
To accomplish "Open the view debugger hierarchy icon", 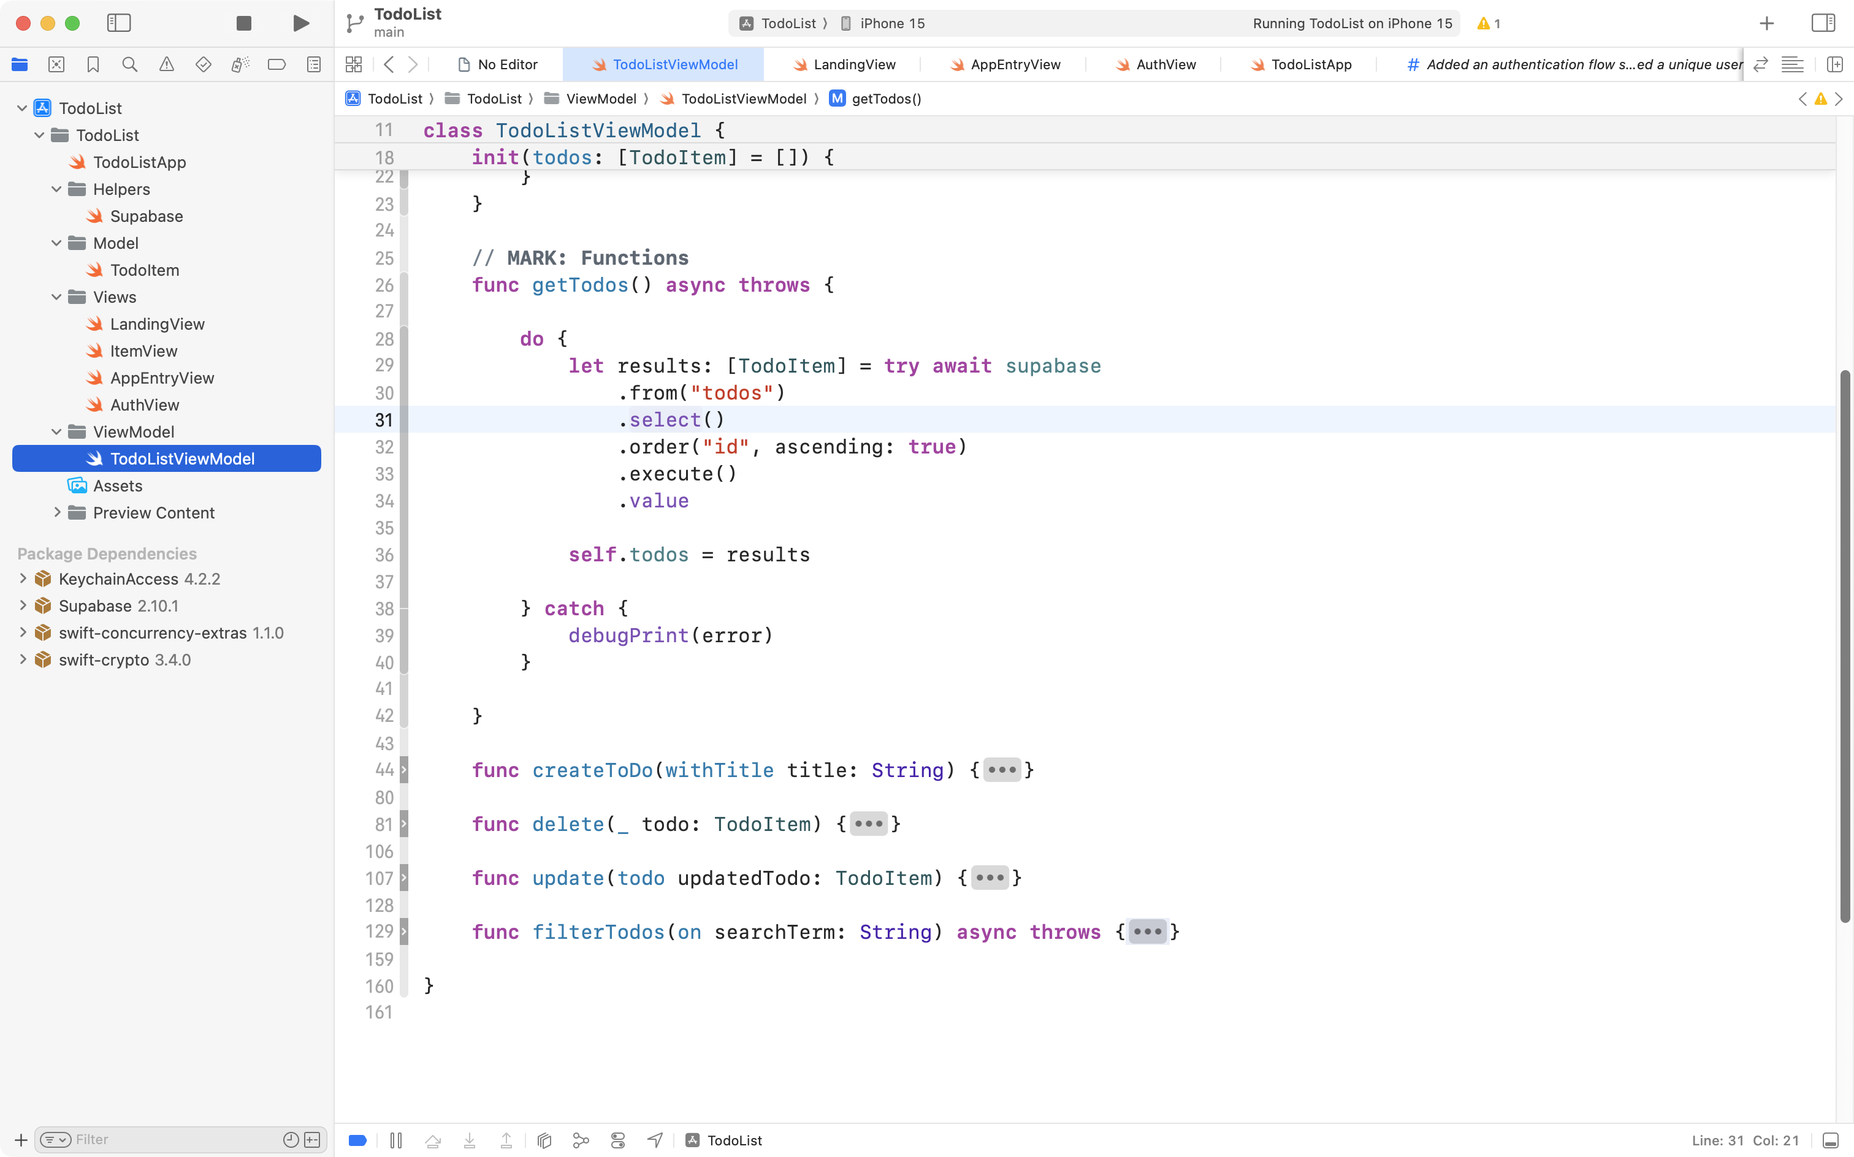I will (x=543, y=1140).
